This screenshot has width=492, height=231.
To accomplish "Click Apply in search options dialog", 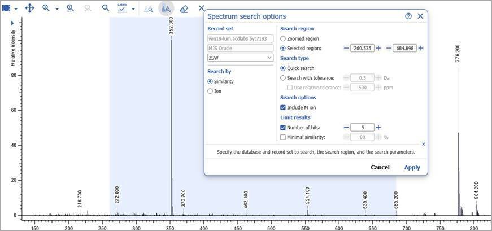I will (412, 167).
